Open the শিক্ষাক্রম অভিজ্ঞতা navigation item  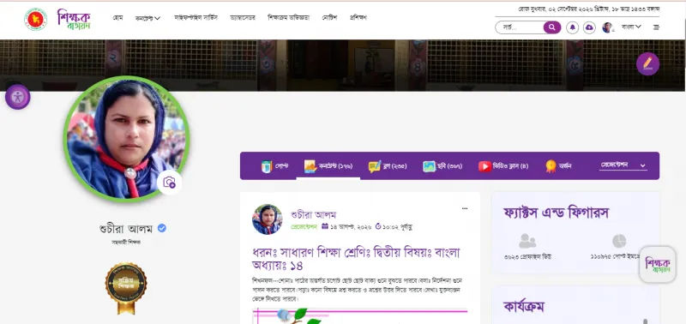tap(288, 18)
